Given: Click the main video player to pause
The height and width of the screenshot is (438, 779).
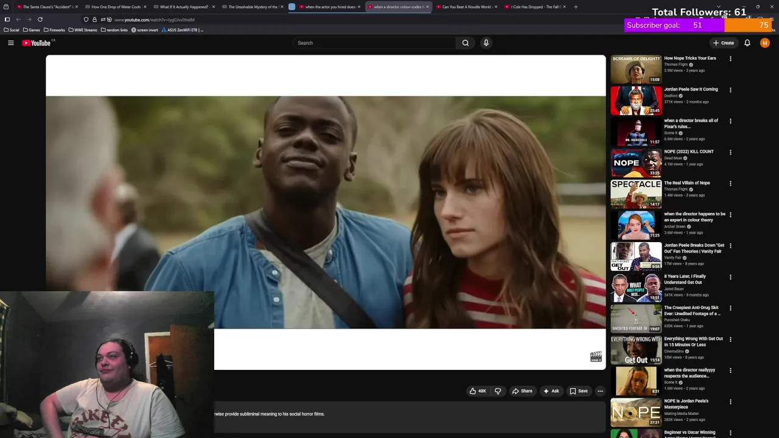Looking at the screenshot, I should 326,212.
